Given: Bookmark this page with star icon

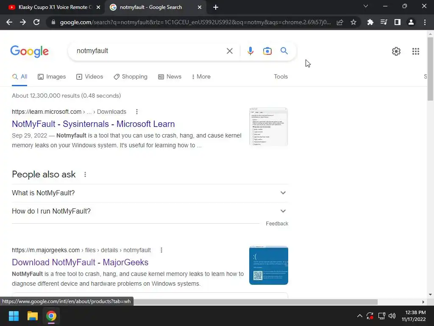Looking at the screenshot, I should click(353, 22).
